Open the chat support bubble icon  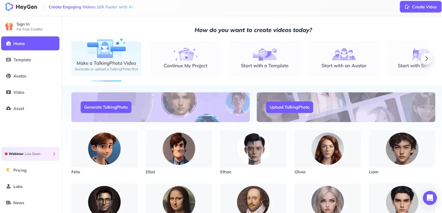click(x=430, y=198)
